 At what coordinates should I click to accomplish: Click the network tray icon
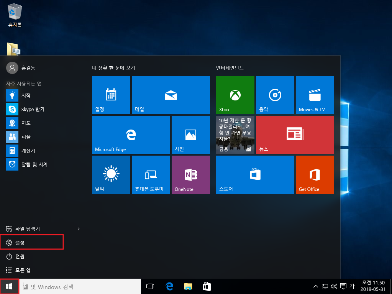click(325, 286)
